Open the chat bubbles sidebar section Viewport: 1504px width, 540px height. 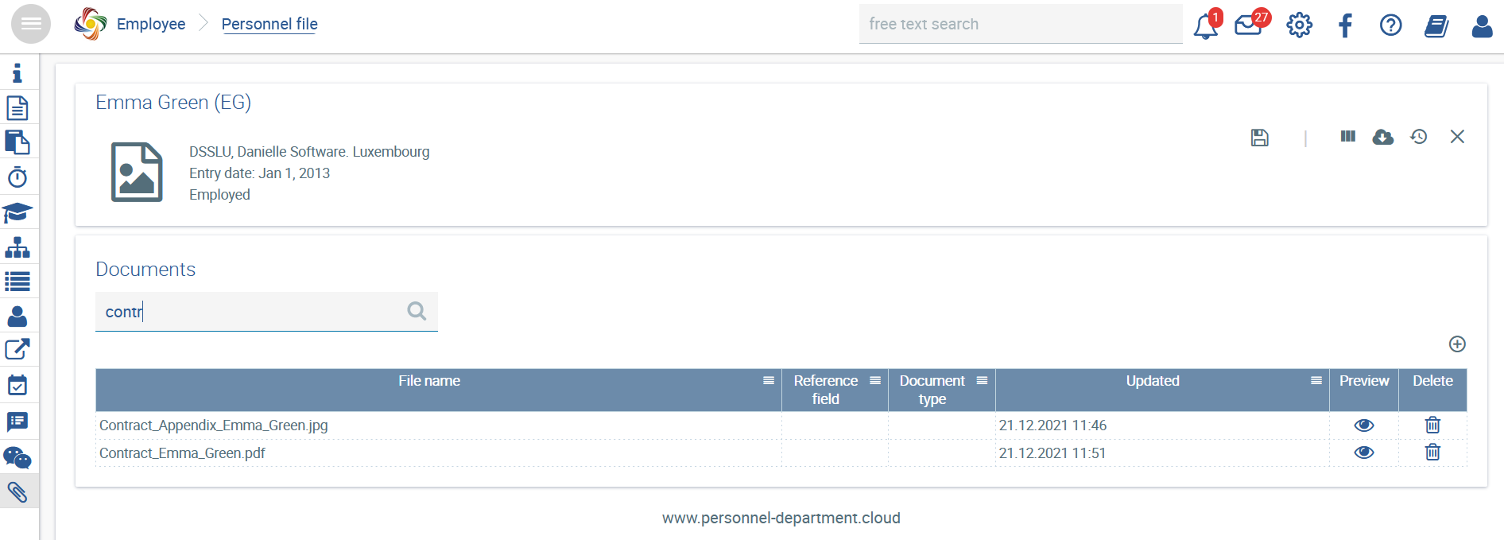coord(17,457)
